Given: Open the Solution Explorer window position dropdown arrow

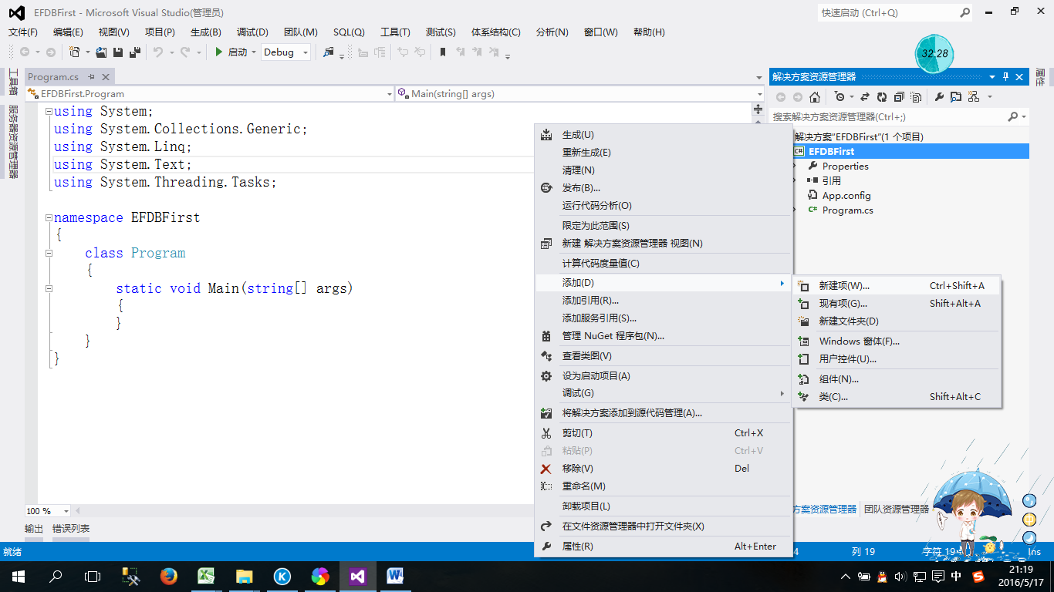Looking at the screenshot, I should tap(992, 76).
